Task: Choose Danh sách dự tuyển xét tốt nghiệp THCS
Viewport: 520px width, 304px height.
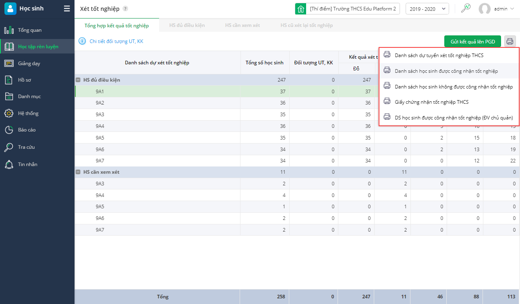Action: coord(439,55)
